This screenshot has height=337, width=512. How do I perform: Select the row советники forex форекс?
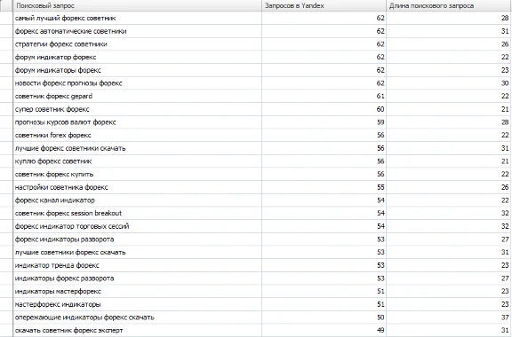(x=256, y=136)
